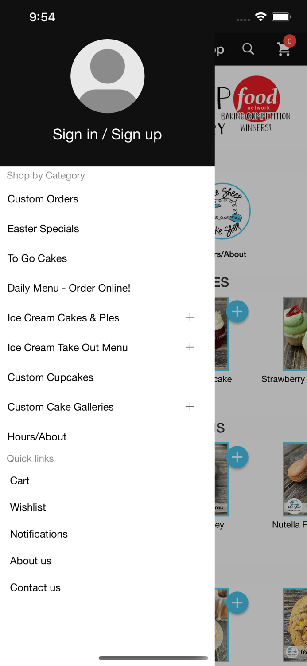Expand the Ice Cream Cakes & PIes category
Viewport: 307px width, 666px height.
click(x=190, y=317)
